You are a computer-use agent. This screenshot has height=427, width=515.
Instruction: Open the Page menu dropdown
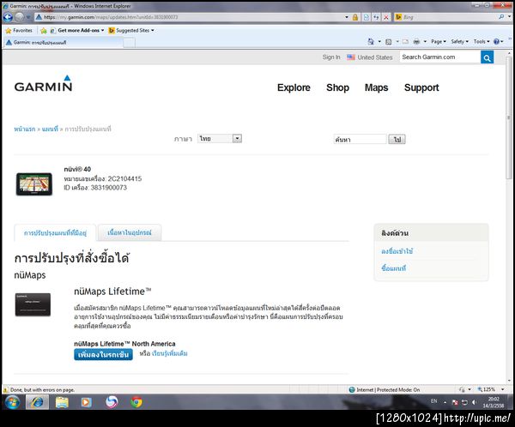(x=439, y=41)
